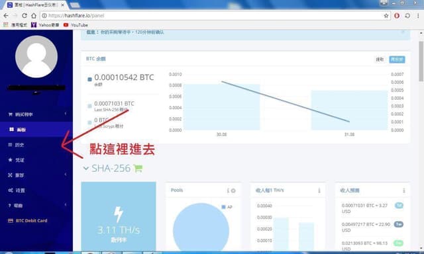This screenshot has width=424, height=254.
Task: Expand the buy-hashrate sidebar submenu arrow
Action: [x=66, y=114]
